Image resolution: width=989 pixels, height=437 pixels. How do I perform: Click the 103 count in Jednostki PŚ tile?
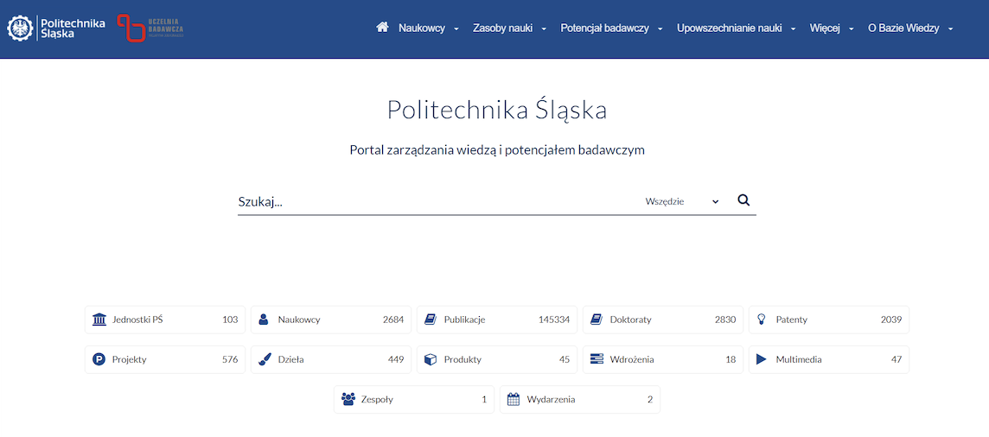click(230, 320)
